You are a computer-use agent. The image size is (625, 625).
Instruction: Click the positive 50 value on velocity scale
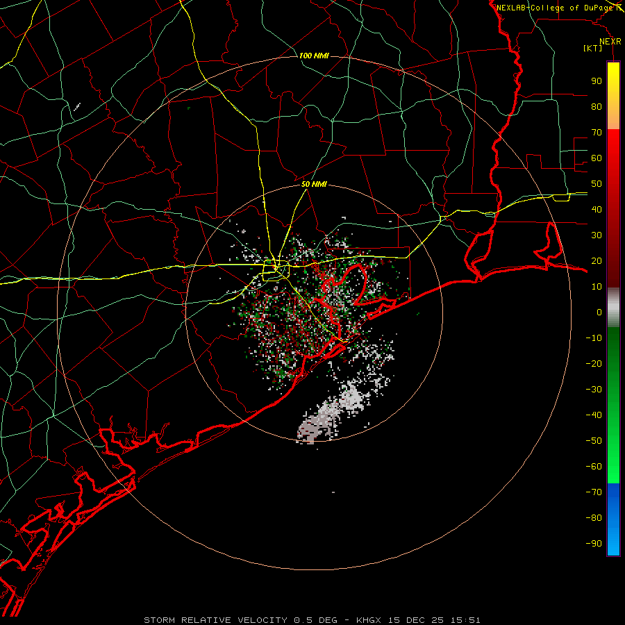[597, 184]
